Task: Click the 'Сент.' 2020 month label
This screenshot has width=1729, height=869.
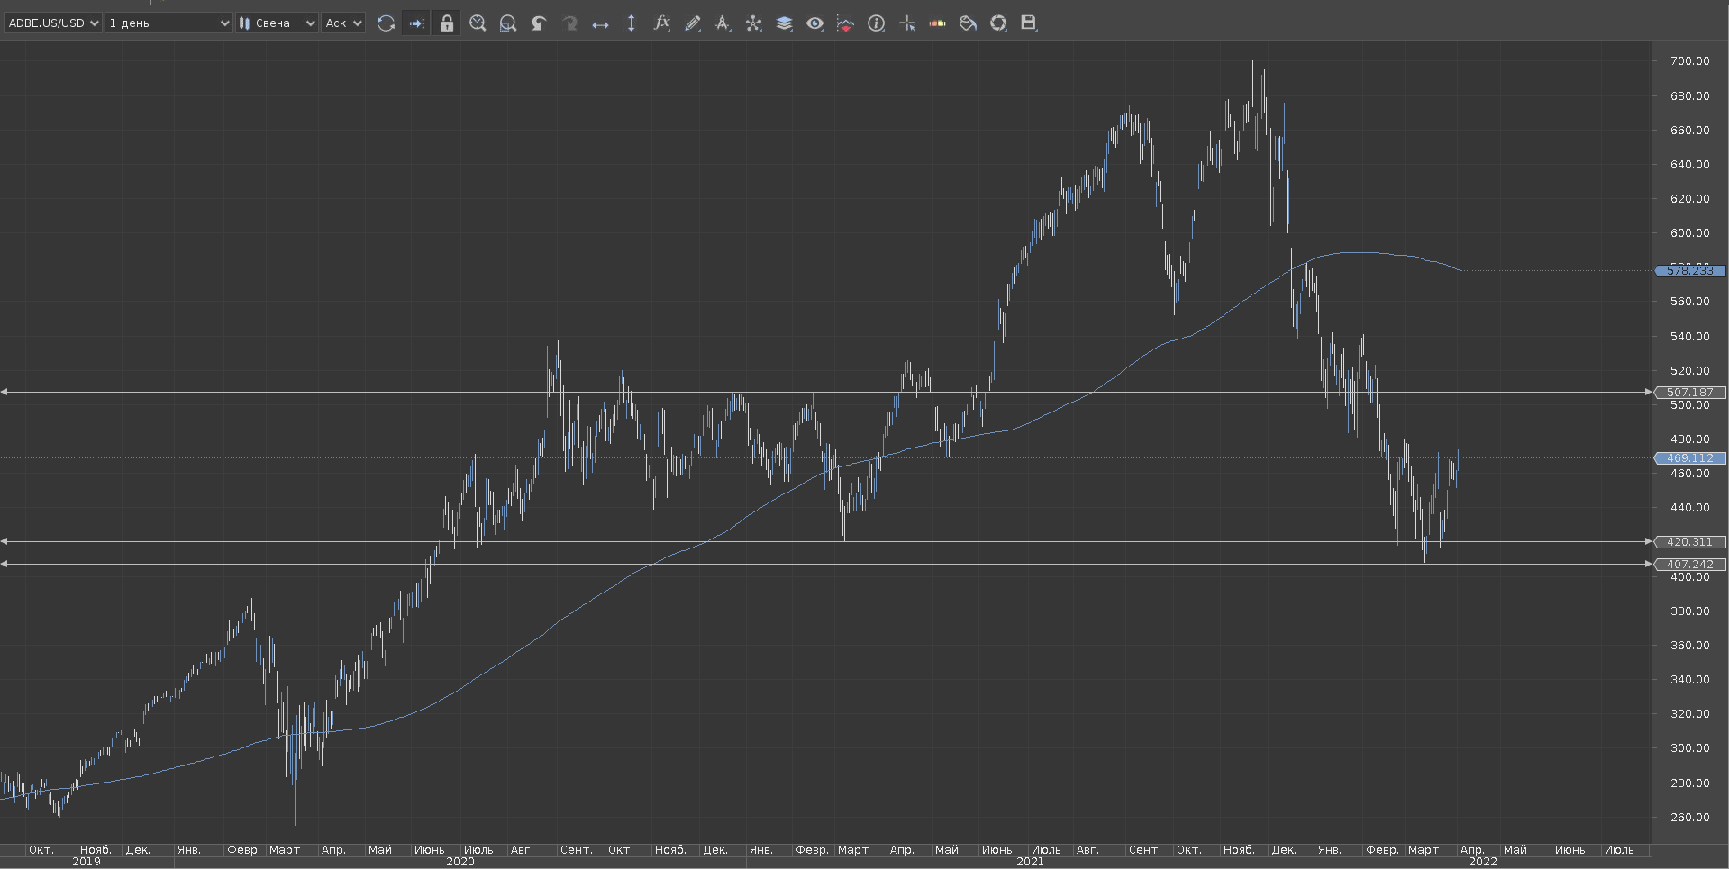Action: click(577, 849)
